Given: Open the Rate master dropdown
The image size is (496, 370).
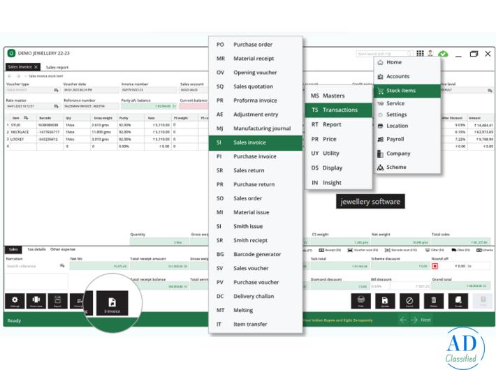Looking at the screenshot, I should point(57,106).
